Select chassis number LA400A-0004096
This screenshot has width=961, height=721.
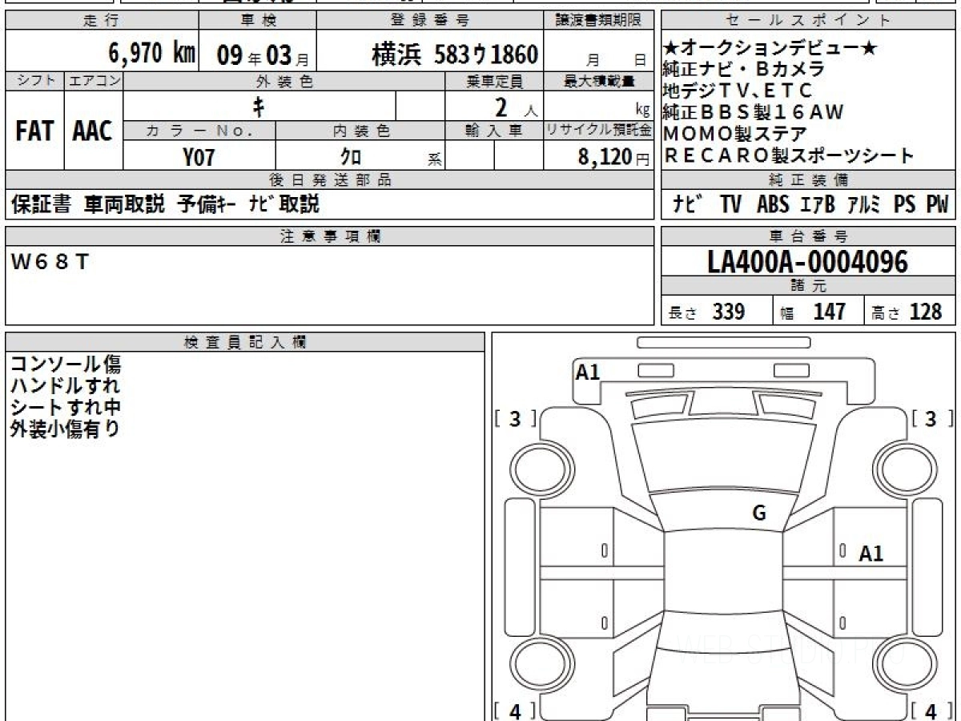(x=808, y=261)
